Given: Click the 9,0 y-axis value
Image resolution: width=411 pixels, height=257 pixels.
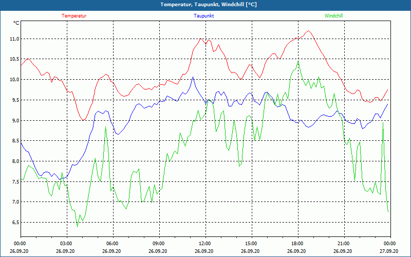Looking at the screenshot, I should pyautogui.click(x=15, y=120).
